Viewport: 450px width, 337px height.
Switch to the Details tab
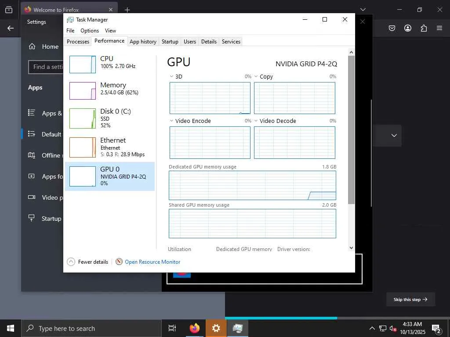coord(209,42)
